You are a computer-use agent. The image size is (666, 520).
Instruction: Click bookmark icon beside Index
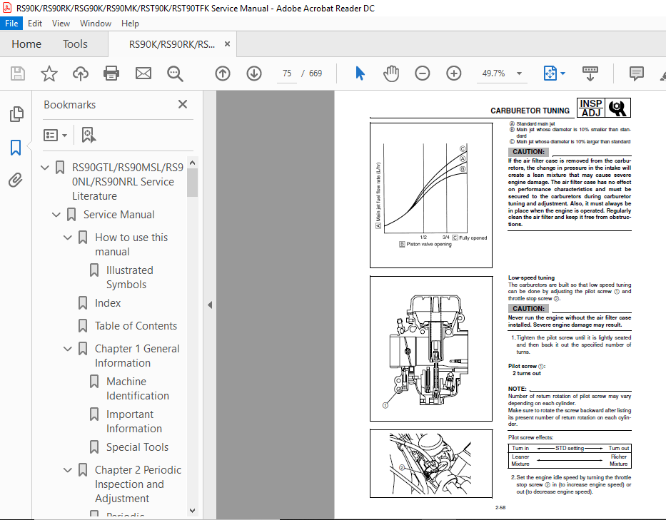click(83, 303)
